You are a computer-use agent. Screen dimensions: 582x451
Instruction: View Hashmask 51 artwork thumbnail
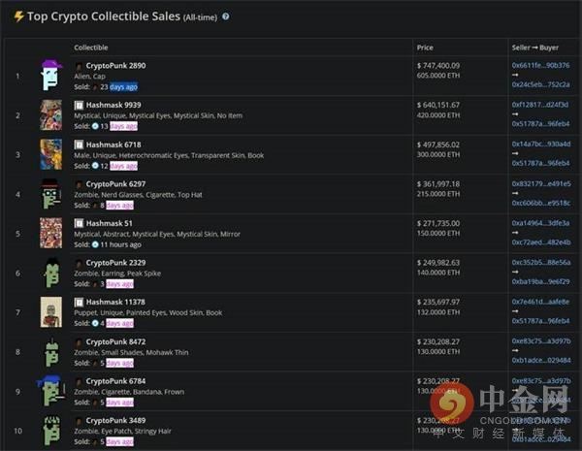coord(51,233)
